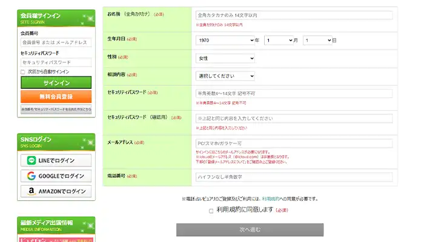Viewport: 424px width, 242px height.
Task: Focus the form セキュリティパスワード input field
Action: coord(294,93)
